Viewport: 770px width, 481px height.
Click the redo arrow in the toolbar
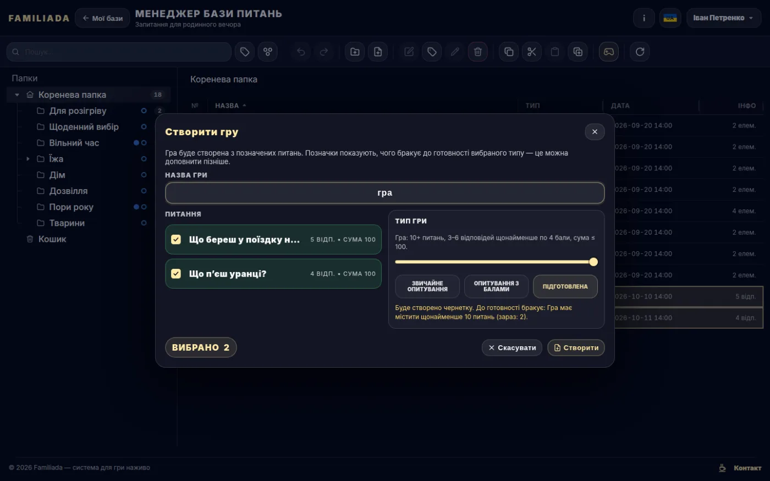[x=324, y=52]
